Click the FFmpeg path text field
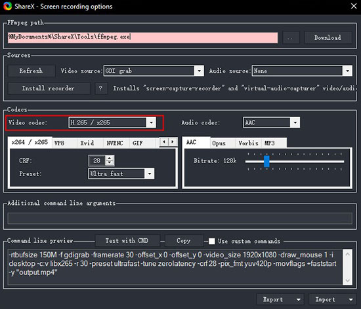361x309 pixels. (x=142, y=37)
